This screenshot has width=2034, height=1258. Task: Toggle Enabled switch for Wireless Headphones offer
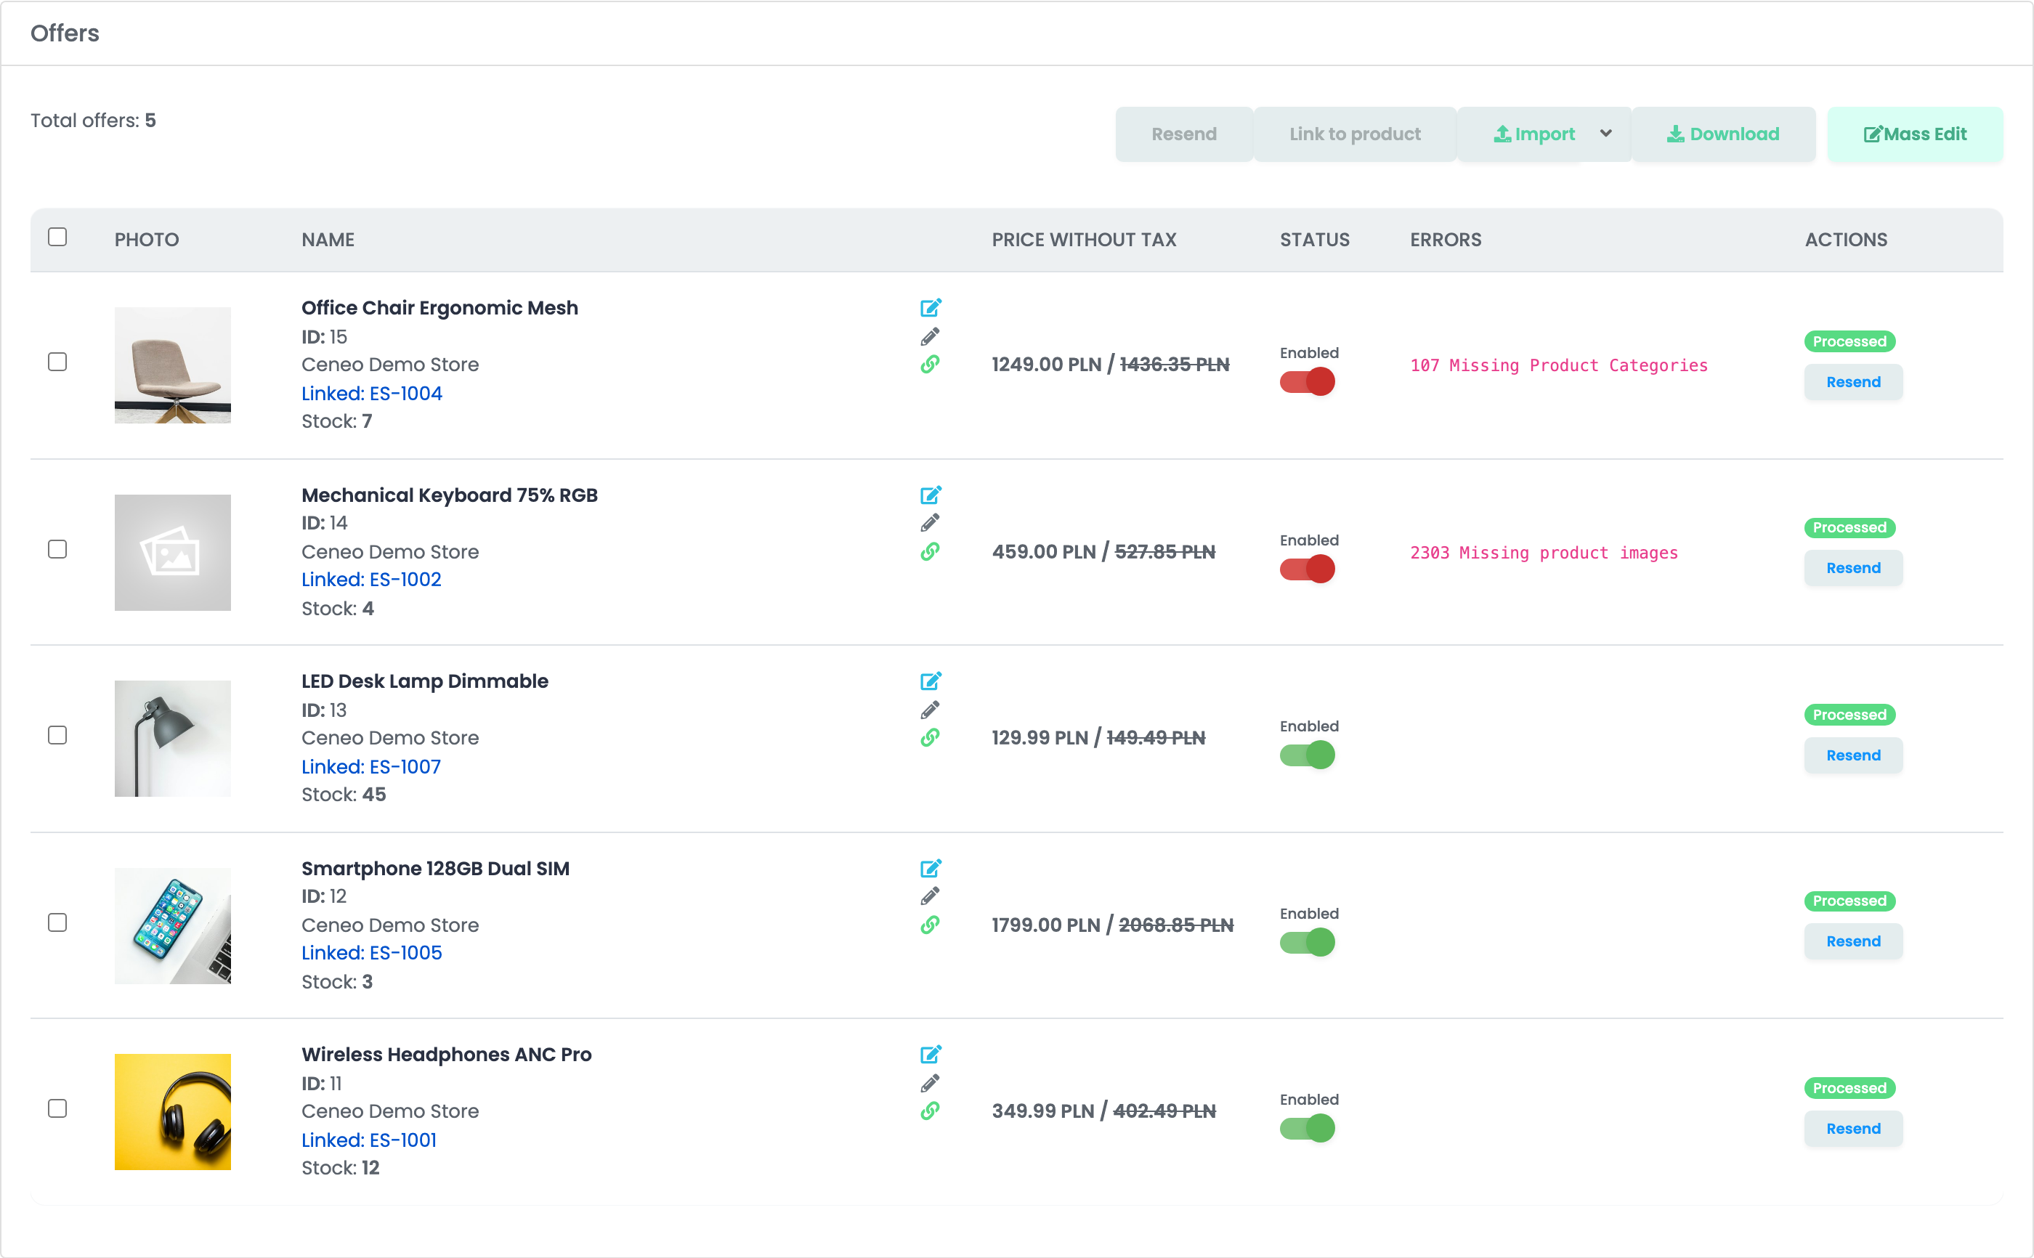(1307, 1129)
